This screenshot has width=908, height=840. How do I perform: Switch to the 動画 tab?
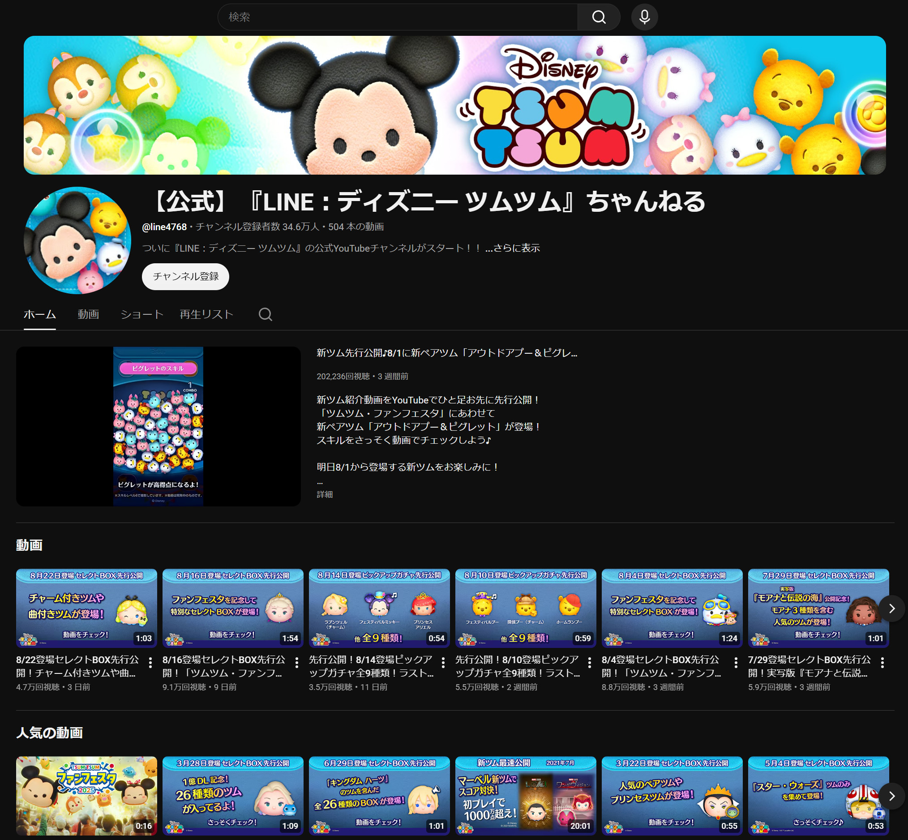pos(88,314)
